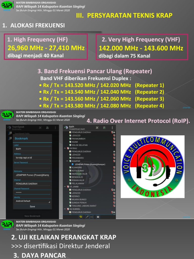Click the TeamSpeak logo in RAPI server header

(66, 128)
